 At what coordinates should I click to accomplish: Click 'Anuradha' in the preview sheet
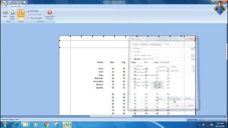click(98, 81)
